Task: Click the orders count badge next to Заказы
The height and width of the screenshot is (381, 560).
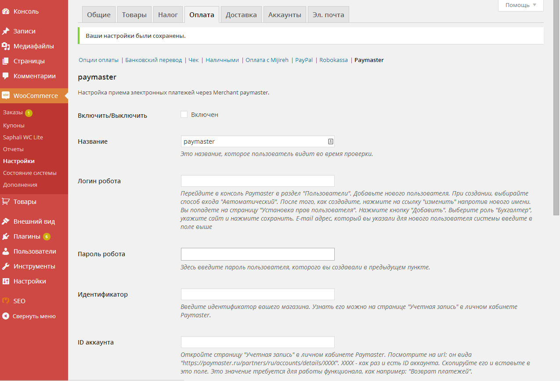Action: pos(29,113)
